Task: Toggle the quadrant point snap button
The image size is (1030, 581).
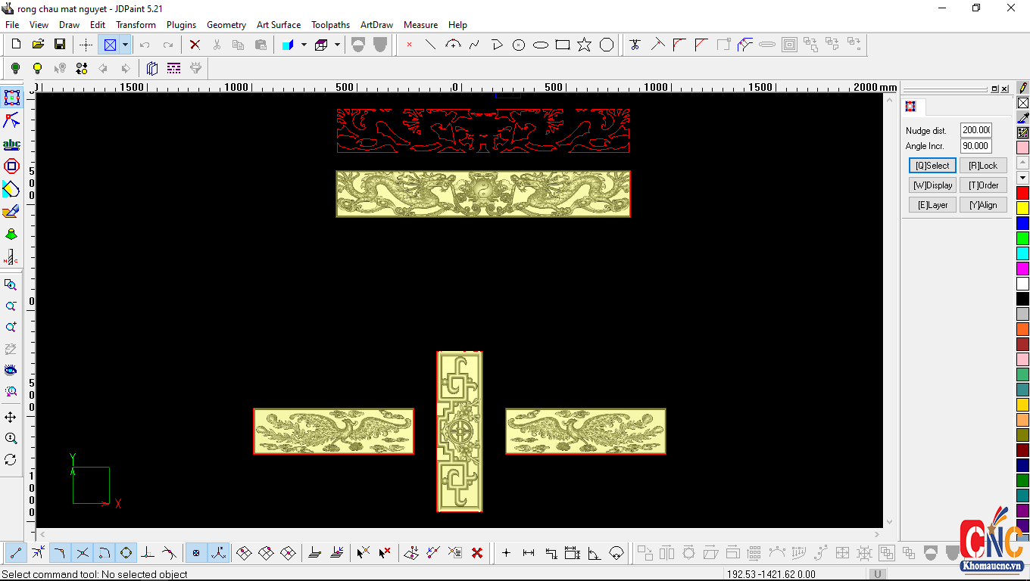Action: point(126,553)
